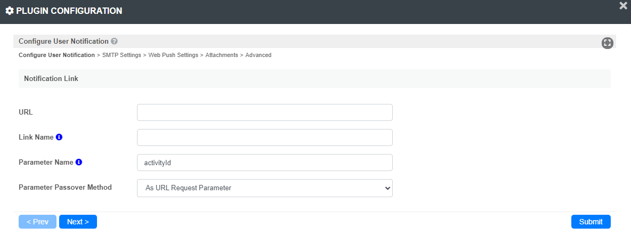Jump to the Attachments step
Image resolution: width=631 pixels, height=251 pixels.
[222, 55]
